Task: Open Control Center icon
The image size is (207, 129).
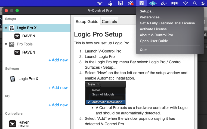Action: 203,3
